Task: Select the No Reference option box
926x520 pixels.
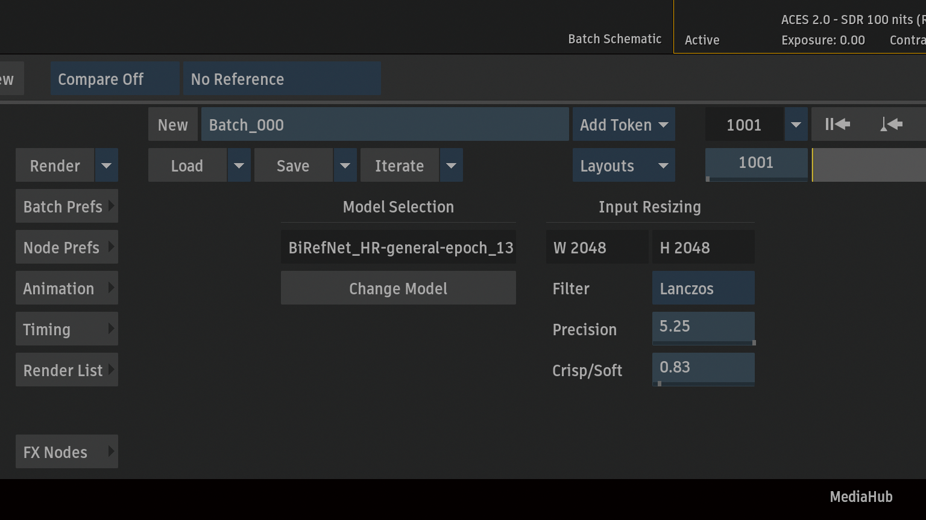Action: tap(282, 79)
